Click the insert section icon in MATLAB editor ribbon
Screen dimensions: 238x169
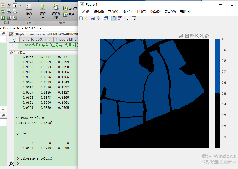click(x=3, y=6)
